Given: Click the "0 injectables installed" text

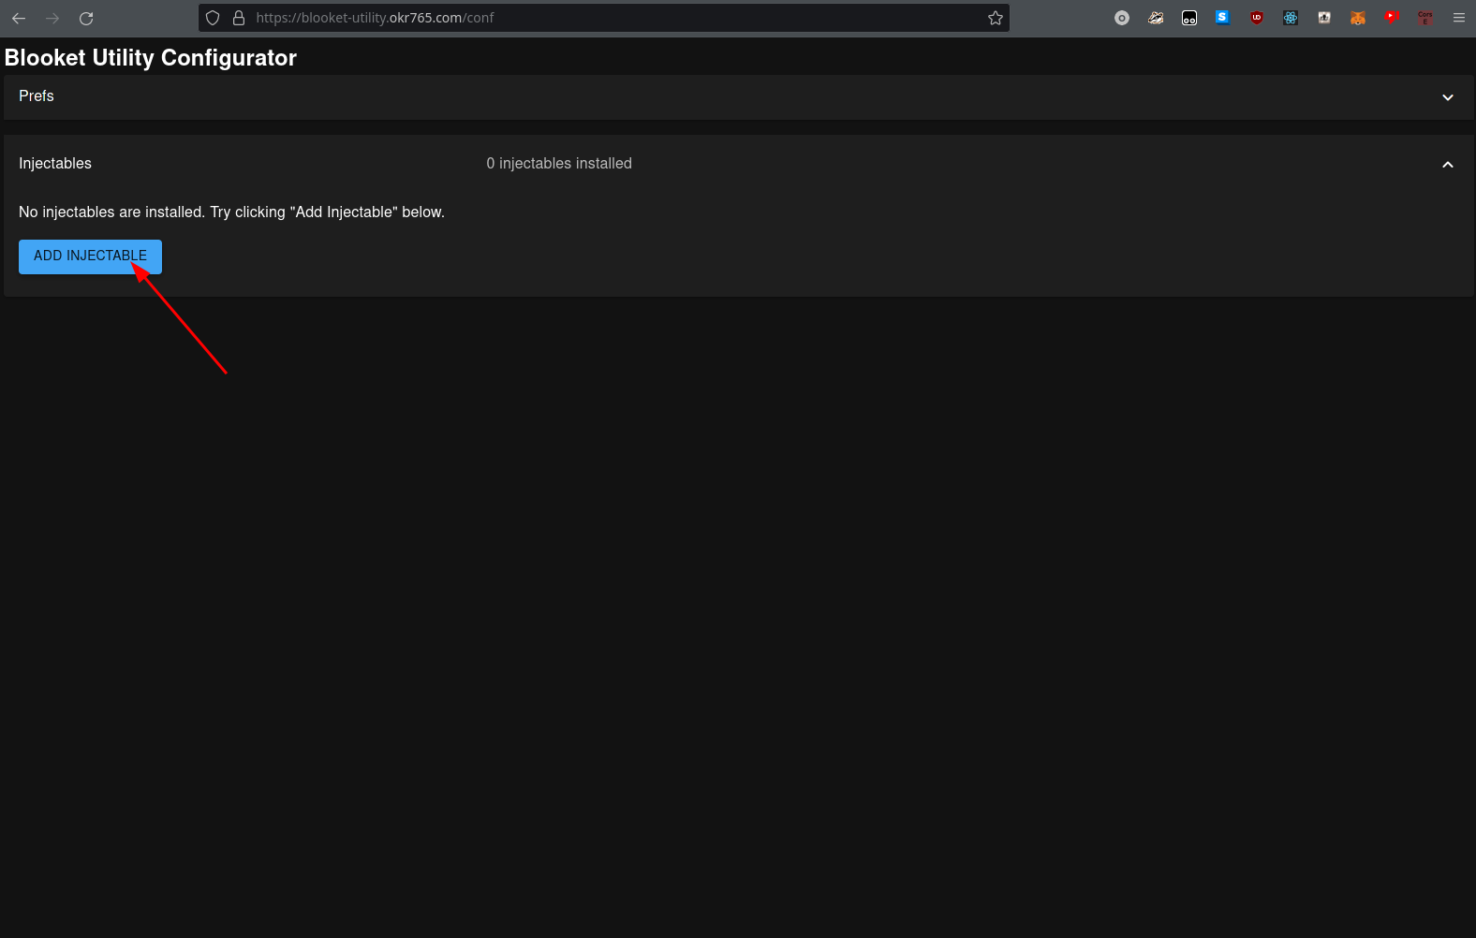Looking at the screenshot, I should click(559, 164).
